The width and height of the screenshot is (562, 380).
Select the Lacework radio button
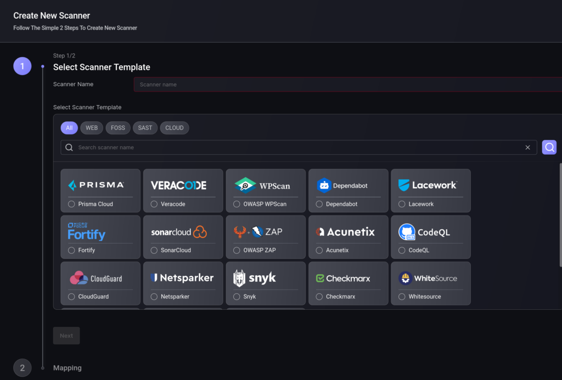point(402,204)
